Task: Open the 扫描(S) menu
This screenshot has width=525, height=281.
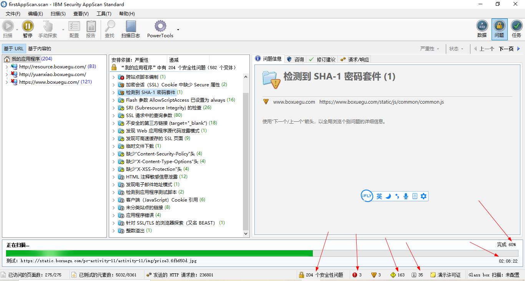Action: click(x=58, y=14)
